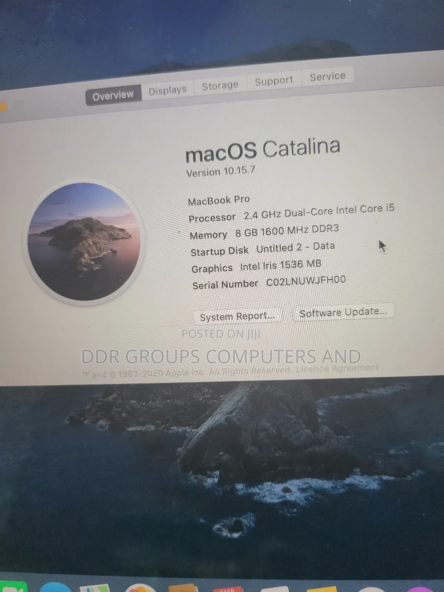Click the "Processor" label
Image resolution: width=444 pixels, height=592 pixels.
point(212,218)
